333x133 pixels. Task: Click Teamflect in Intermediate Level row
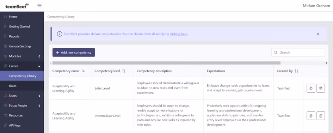click(284, 116)
